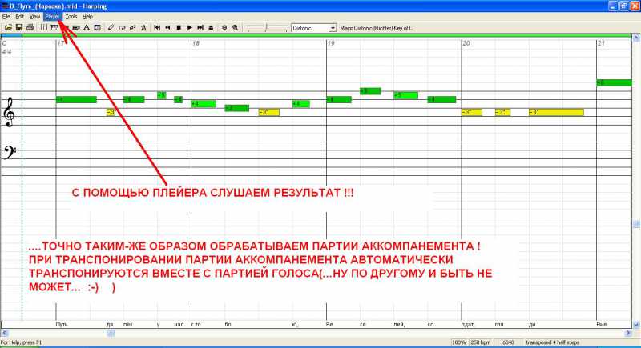Viewport: 641px width, 348px height.
Task: Click the 100% zoom status bar field
Action: point(459,342)
